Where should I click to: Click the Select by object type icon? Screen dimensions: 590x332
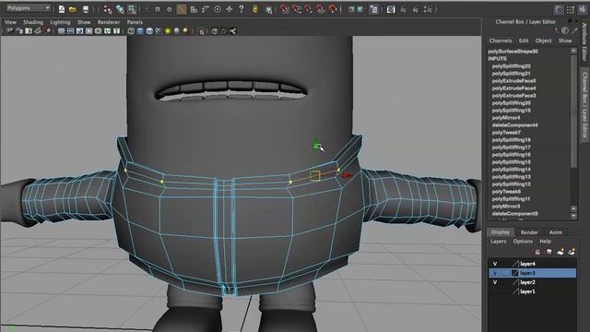click(x=120, y=9)
